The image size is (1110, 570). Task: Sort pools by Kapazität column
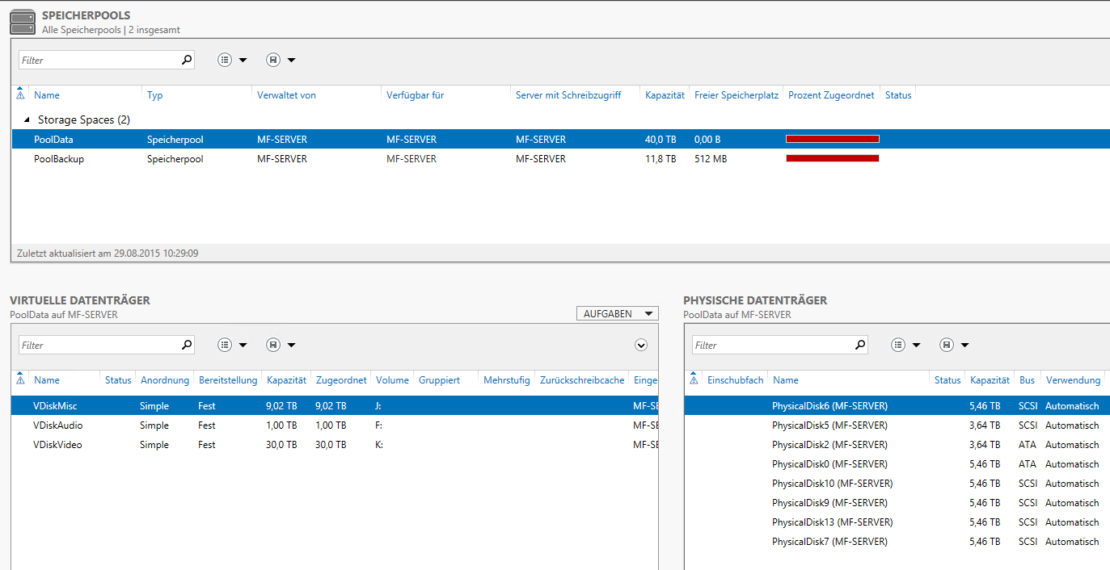point(665,95)
